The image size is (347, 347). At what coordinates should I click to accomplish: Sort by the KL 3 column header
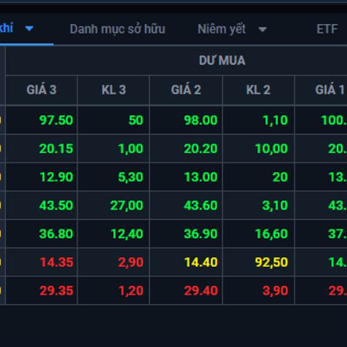[114, 90]
